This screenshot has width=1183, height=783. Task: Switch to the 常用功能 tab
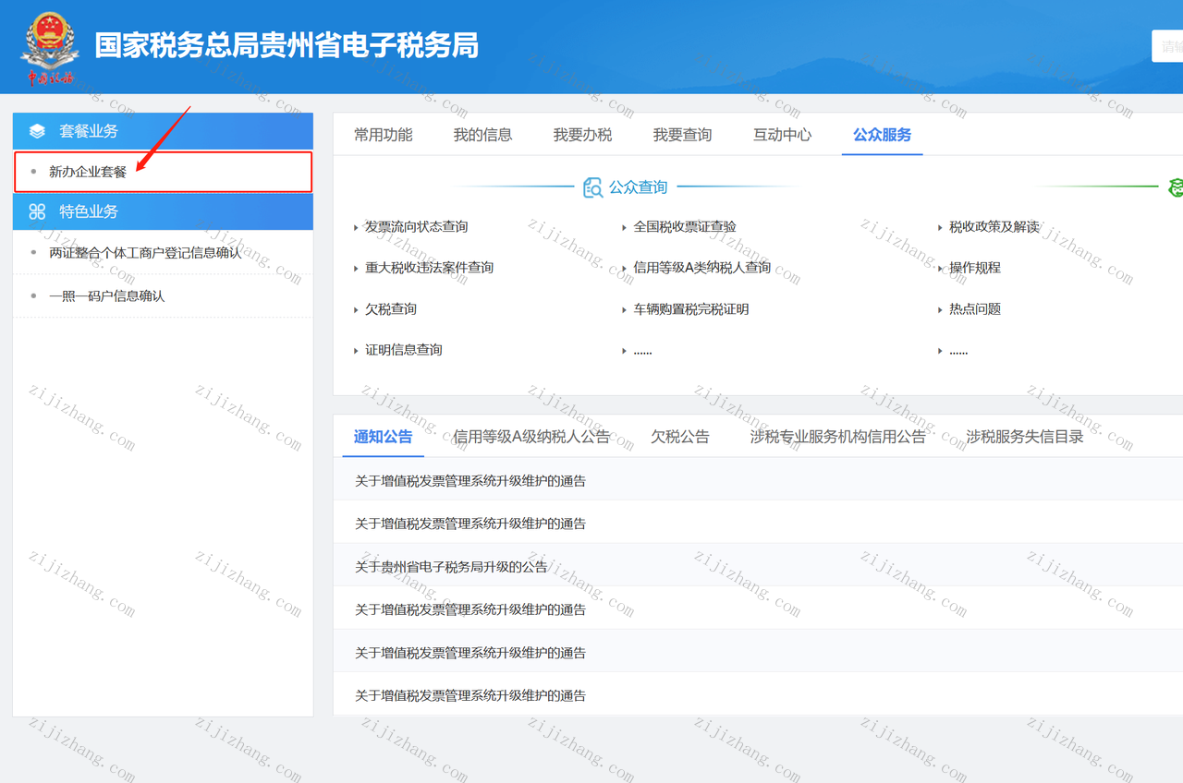tap(384, 135)
